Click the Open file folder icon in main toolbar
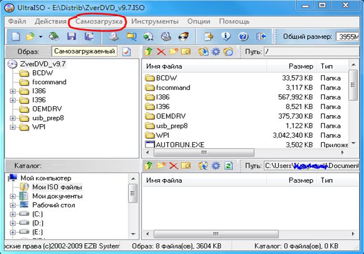364x254 pixels. 30,37
